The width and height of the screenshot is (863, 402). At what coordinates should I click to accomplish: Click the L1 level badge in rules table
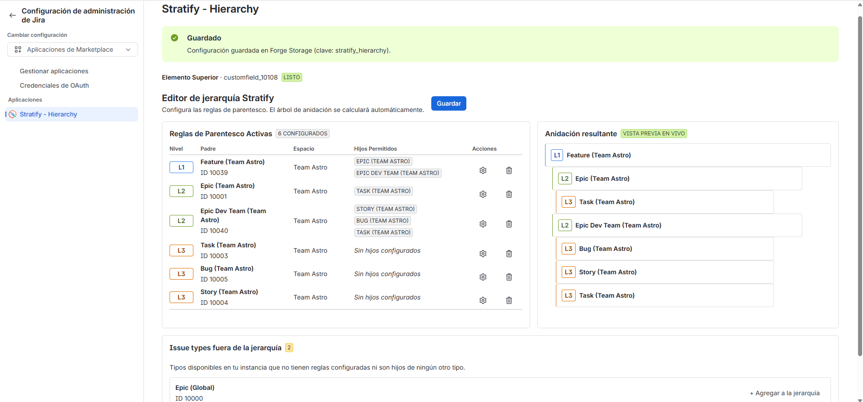(x=181, y=167)
